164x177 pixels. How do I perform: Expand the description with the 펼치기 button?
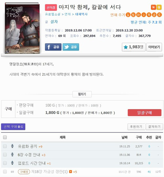coord(82,94)
